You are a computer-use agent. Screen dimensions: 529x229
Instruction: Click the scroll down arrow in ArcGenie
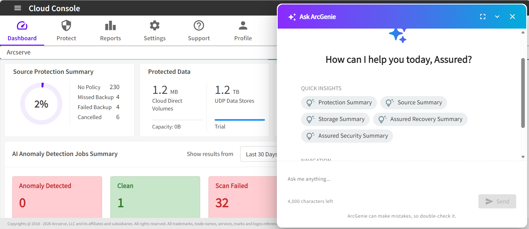pos(523,157)
